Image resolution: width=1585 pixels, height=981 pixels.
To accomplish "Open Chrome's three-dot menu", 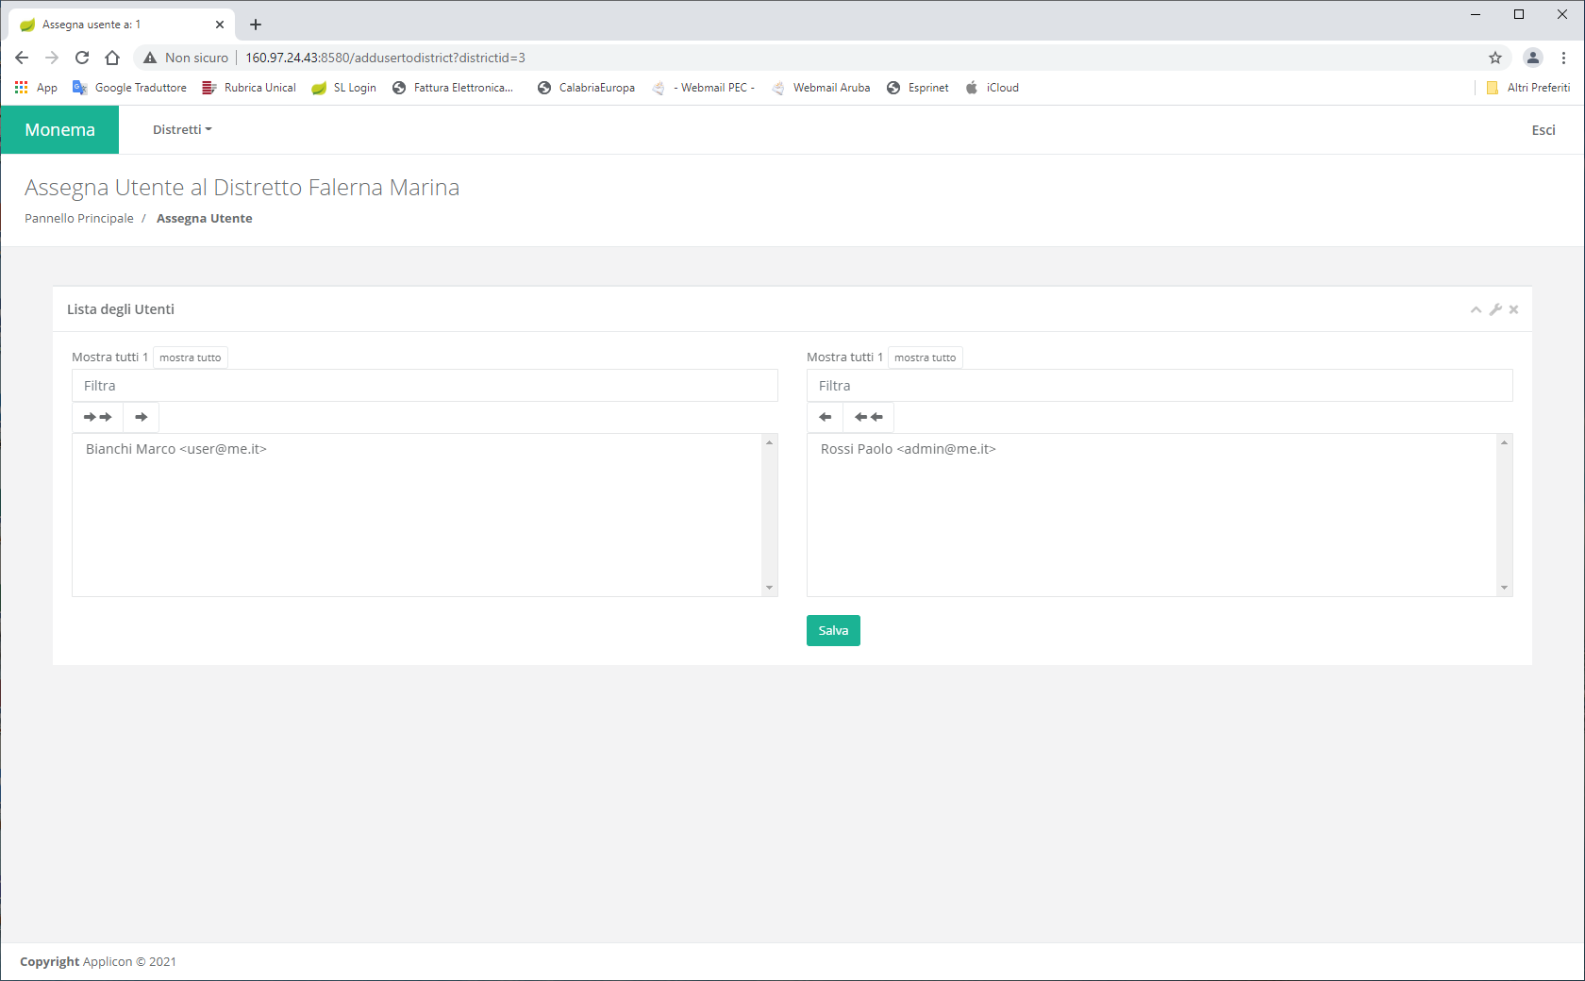I will point(1563,58).
